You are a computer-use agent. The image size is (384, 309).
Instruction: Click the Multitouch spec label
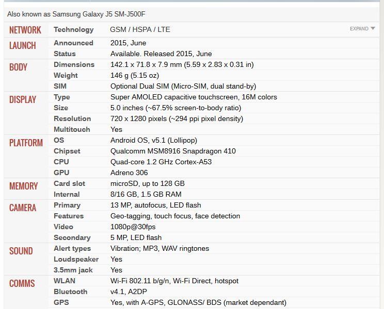coord(72,129)
